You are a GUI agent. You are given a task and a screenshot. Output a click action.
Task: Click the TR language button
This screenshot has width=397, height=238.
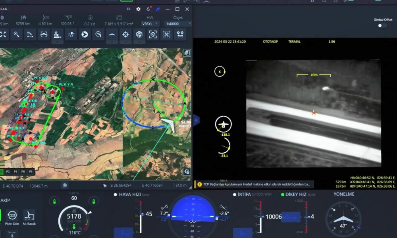128,9
